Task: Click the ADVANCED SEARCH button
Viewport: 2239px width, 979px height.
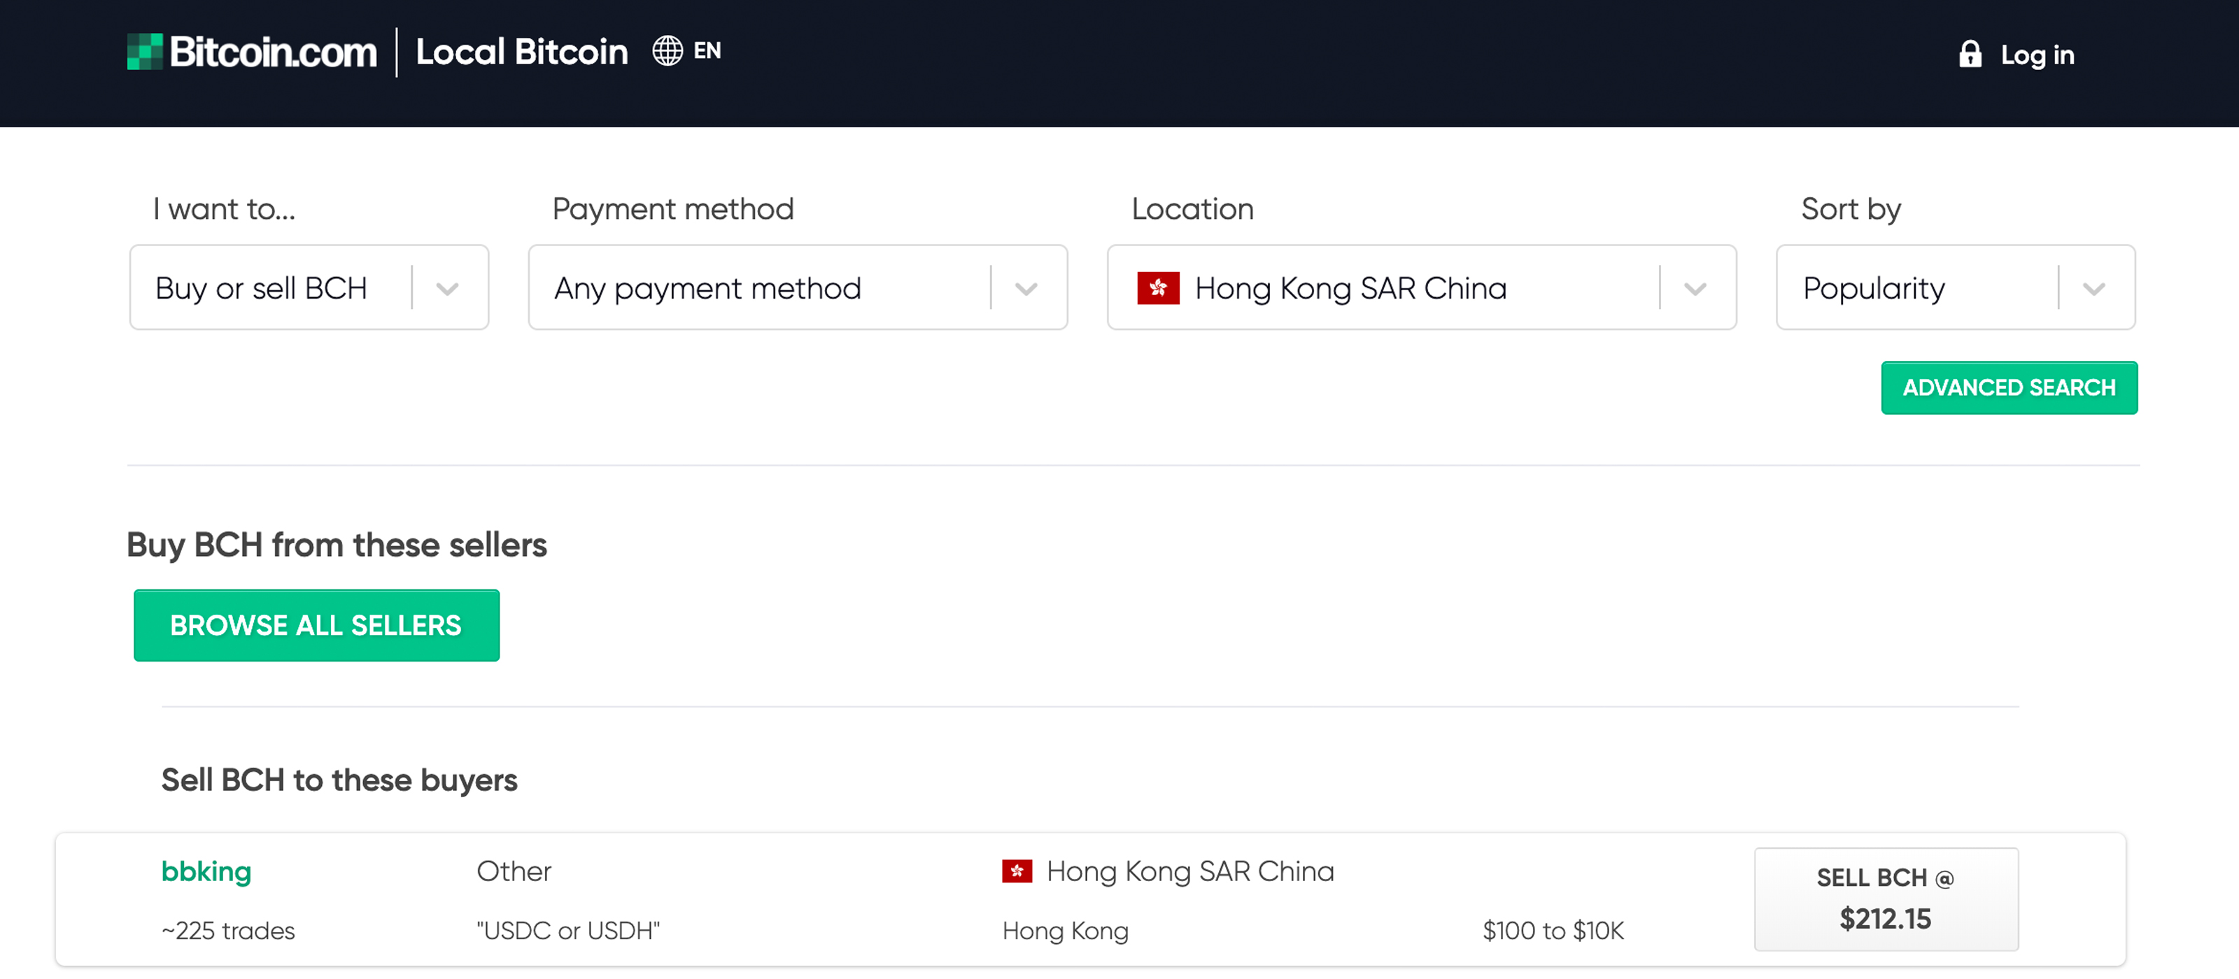Action: [2009, 387]
